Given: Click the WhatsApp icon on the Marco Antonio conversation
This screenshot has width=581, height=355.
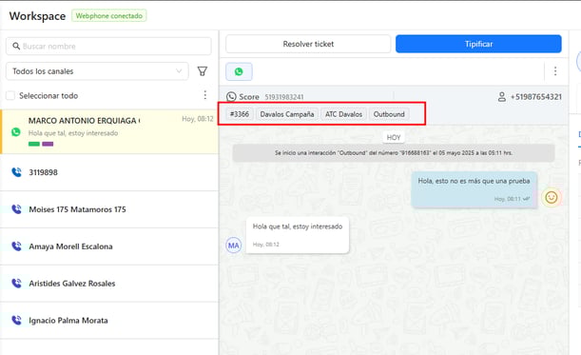Looking at the screenshot, I should [15, 131].
